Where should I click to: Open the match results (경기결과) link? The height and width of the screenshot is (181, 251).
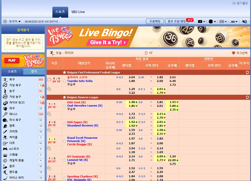pyautogui.click(x=240, y=3)
